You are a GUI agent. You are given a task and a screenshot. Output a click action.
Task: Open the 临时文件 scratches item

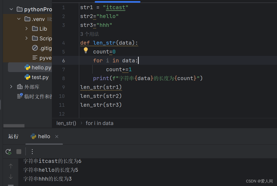click(x=34, y=96)
